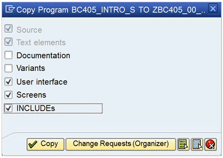Viewport: 223px width, 158px height.
Task: Click the greyed-out Source checkbox
Action: [x=9, y=29]
